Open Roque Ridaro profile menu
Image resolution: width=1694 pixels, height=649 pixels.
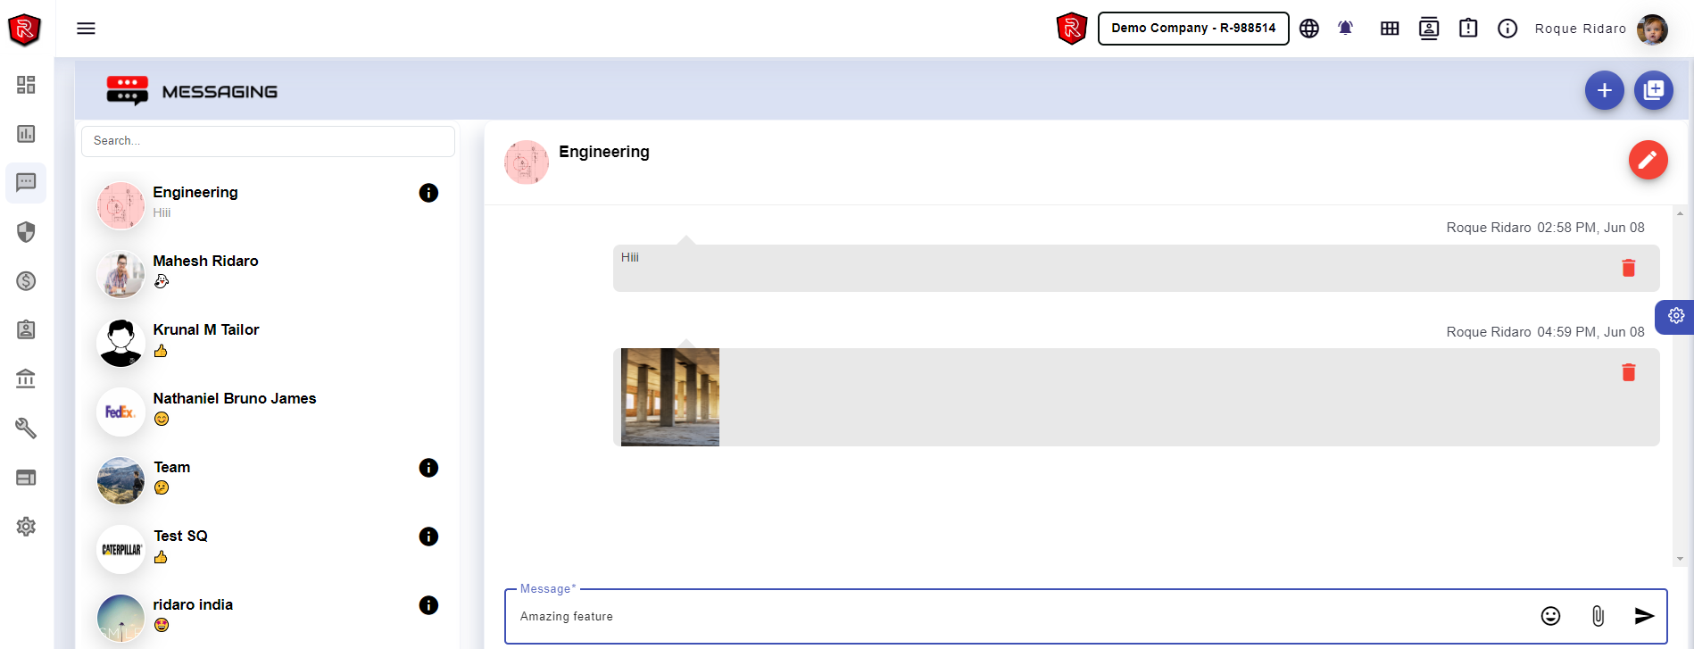point(1598,29)
